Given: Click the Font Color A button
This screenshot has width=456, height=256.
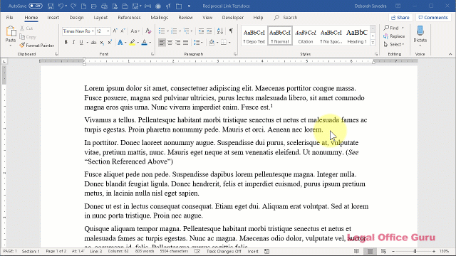Looking at the screenshot, I should [144, 43].
